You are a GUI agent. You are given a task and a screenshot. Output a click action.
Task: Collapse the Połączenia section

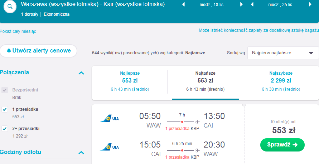[x=81, y=73]
